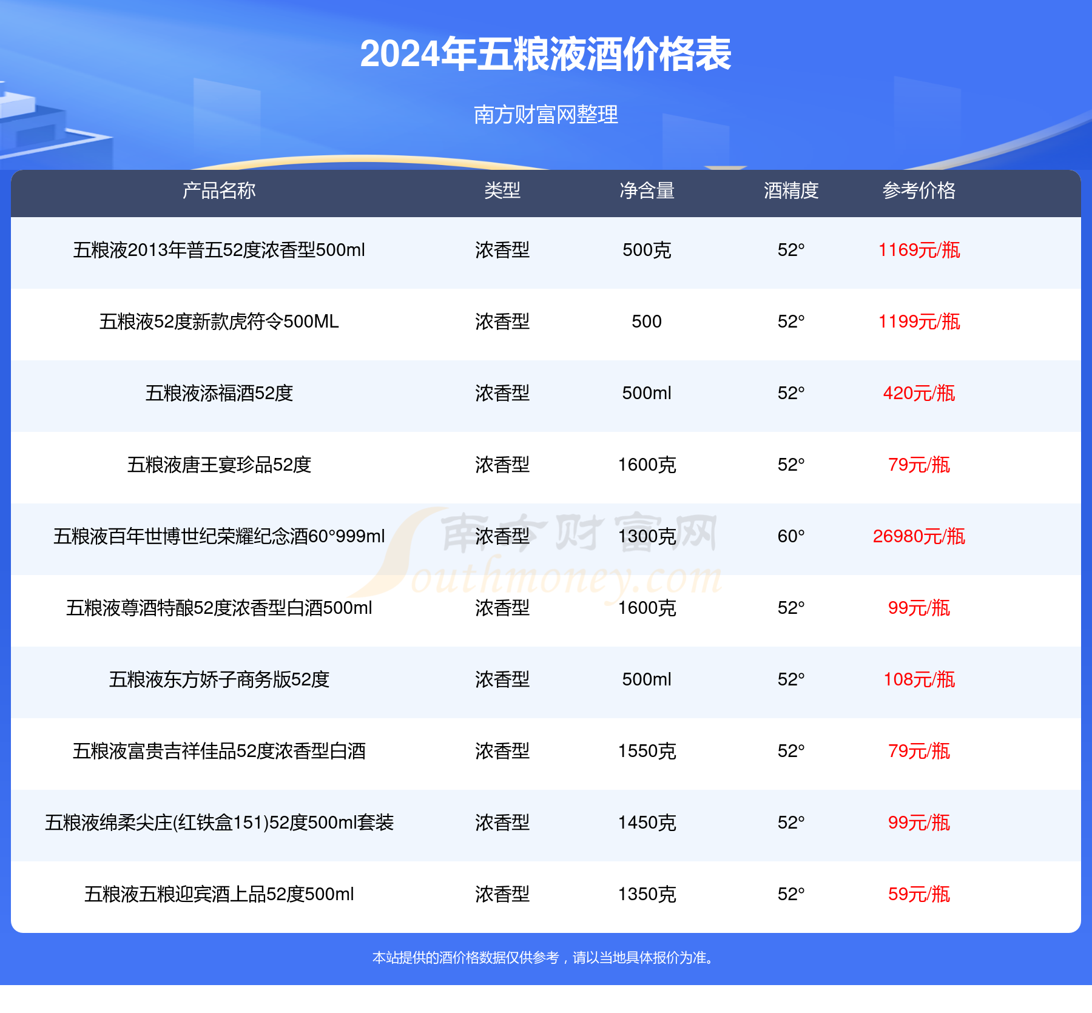
Task: Click 浓香型 in 添福酒 row
Action: pos(502,393)
